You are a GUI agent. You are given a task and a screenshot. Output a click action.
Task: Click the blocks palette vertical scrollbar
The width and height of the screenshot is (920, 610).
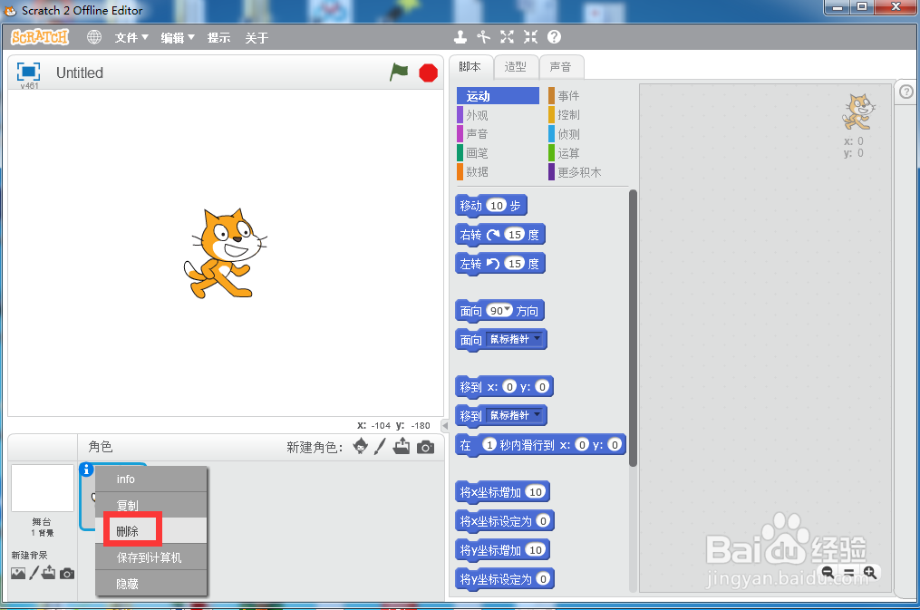(x=633, y=328)
